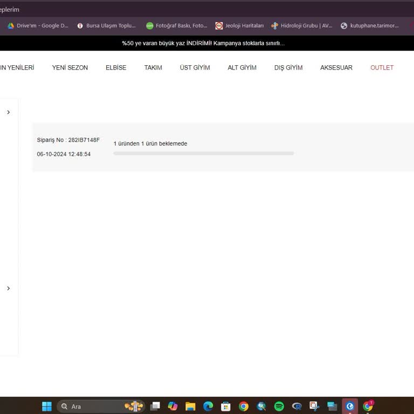This screenshot has width=414, height=414.
Task: Open the Windows Start menu
Action: coord(47,406)
